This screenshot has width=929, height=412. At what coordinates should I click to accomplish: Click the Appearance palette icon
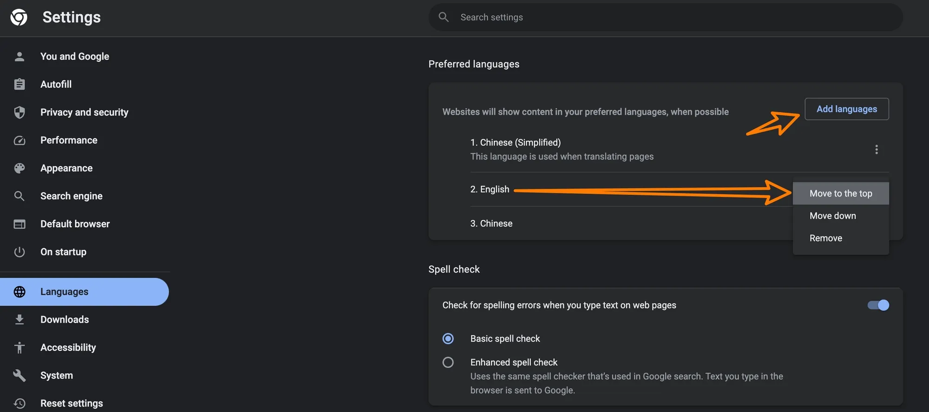tap(20, 168)
